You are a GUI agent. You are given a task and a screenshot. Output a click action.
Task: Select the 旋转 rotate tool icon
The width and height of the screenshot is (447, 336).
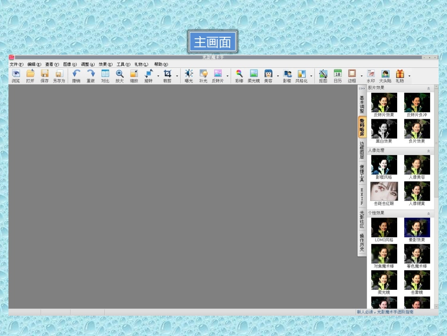click(149, 76)
